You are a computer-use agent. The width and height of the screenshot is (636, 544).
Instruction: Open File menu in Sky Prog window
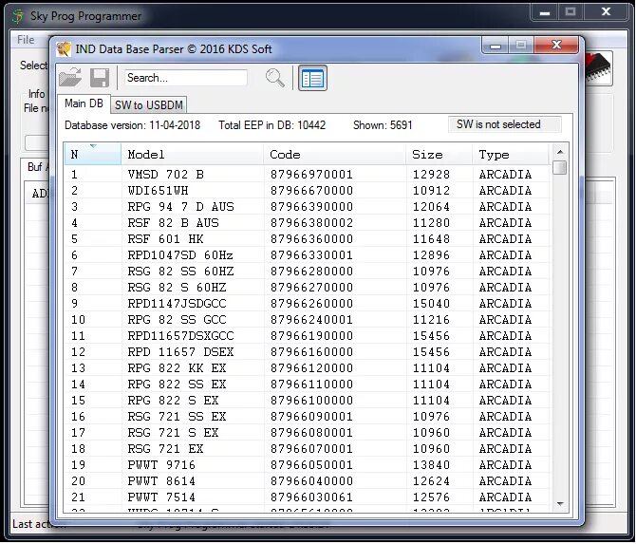pos(26,40)
